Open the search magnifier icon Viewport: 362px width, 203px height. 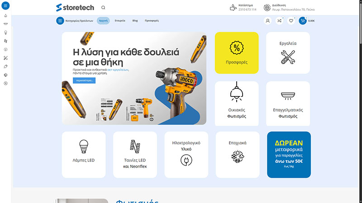click(103, 8)
